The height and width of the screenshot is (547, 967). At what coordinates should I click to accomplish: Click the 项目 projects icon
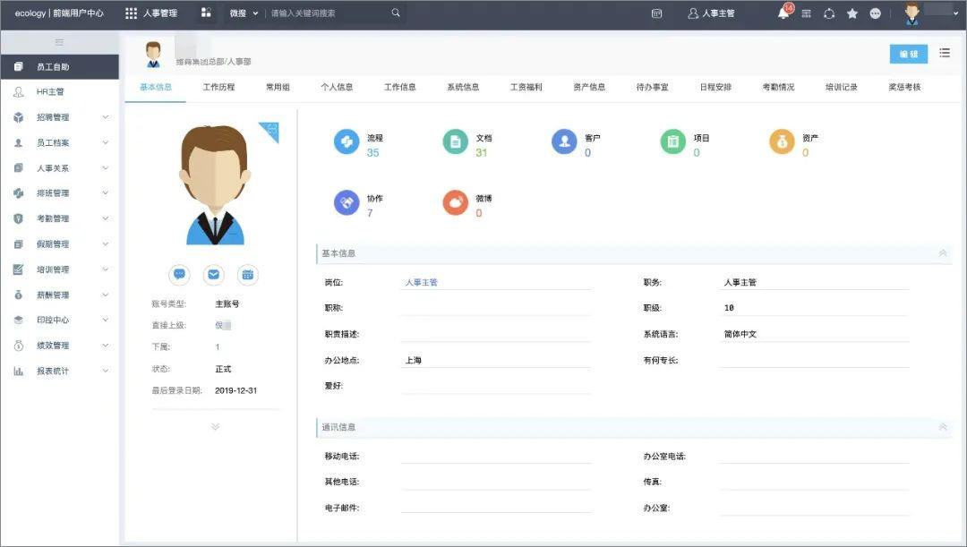673,141
